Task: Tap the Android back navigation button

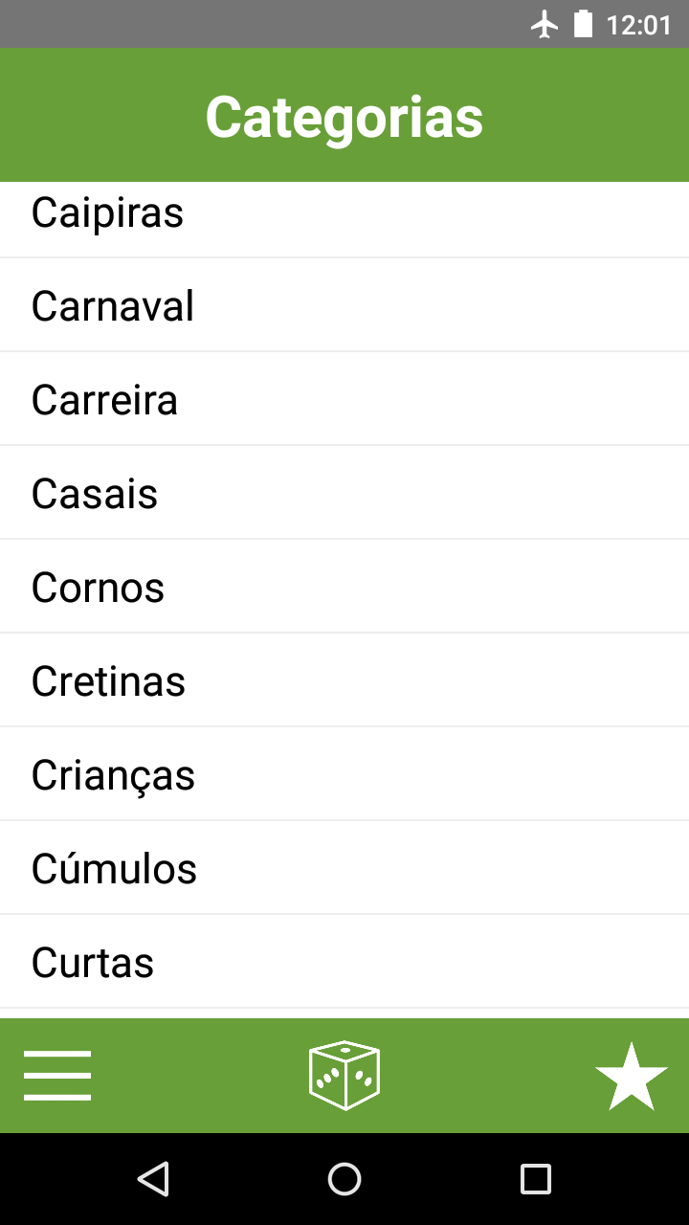Action: tap(153, 1179)
